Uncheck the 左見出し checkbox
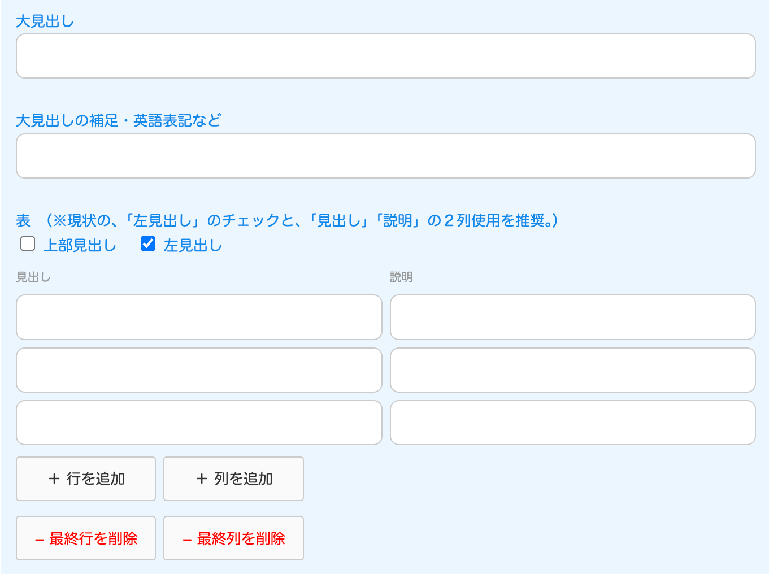Screen dimensions: 769x574 tap(148, 243)
